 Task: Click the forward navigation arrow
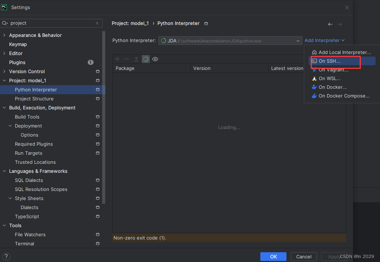click(340, 24)
